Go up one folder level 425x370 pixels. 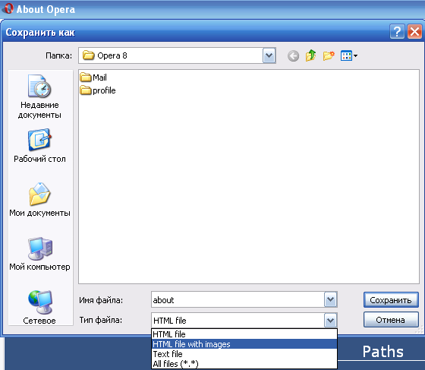(311, 55)
